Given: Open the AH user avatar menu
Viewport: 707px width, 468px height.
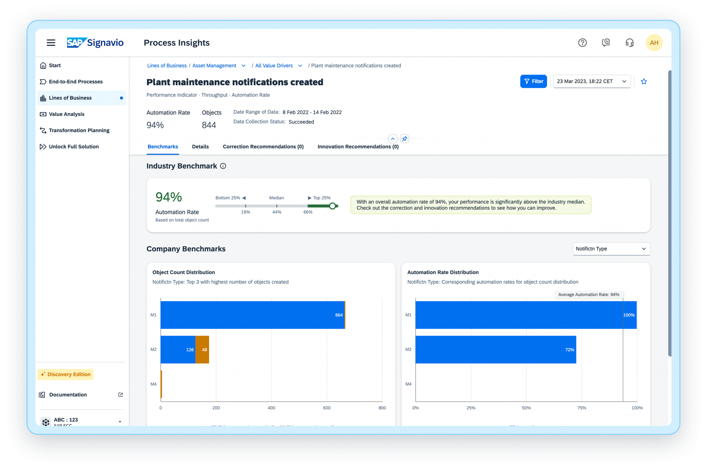Looking at the screenshot, I should 654,42.
